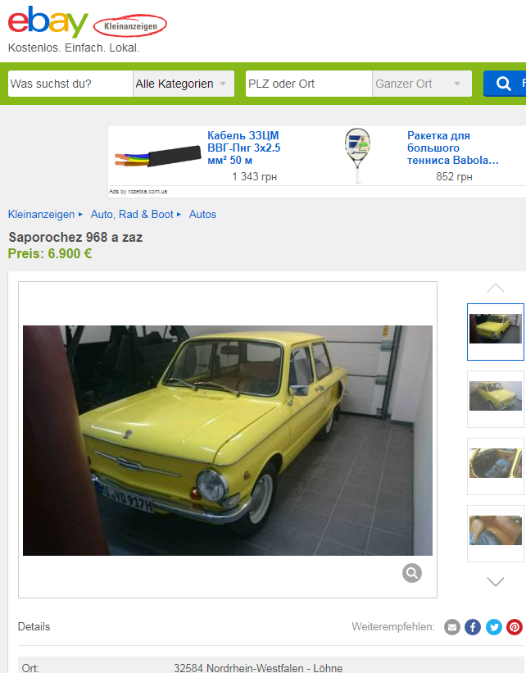Focus the Was suchst du? search field
The image size is (526, 673).
[x=70, y=84]
